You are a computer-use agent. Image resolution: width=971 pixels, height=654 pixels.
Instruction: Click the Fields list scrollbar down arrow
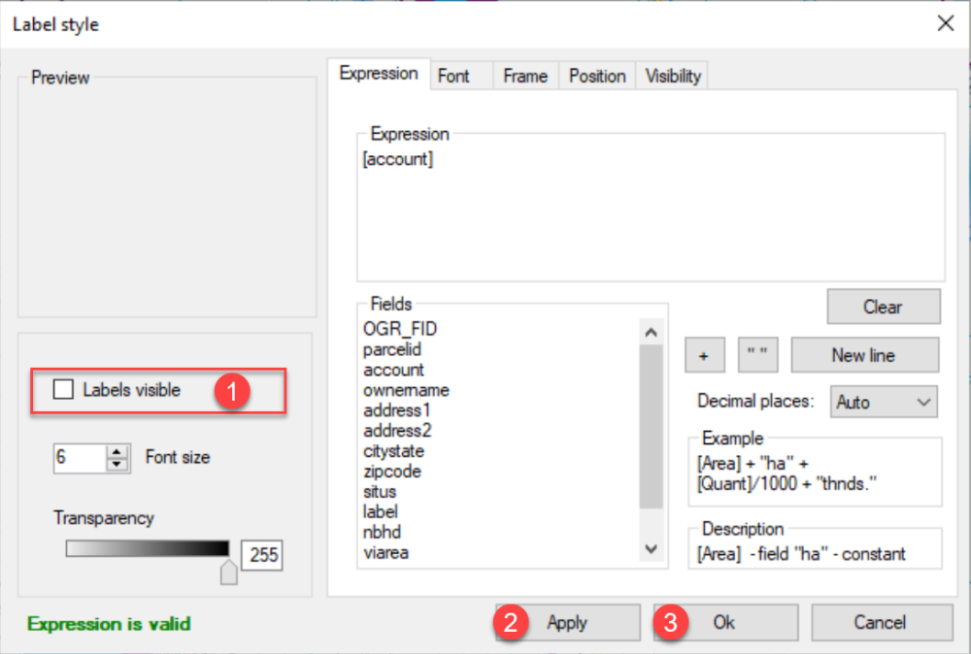tap(652, 547)
